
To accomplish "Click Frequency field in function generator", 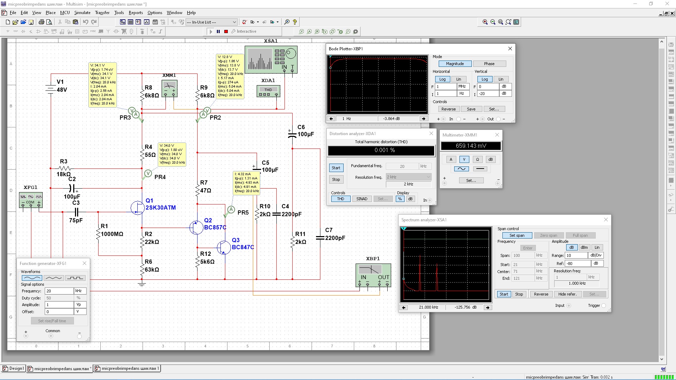I will (x=59, y=291).
